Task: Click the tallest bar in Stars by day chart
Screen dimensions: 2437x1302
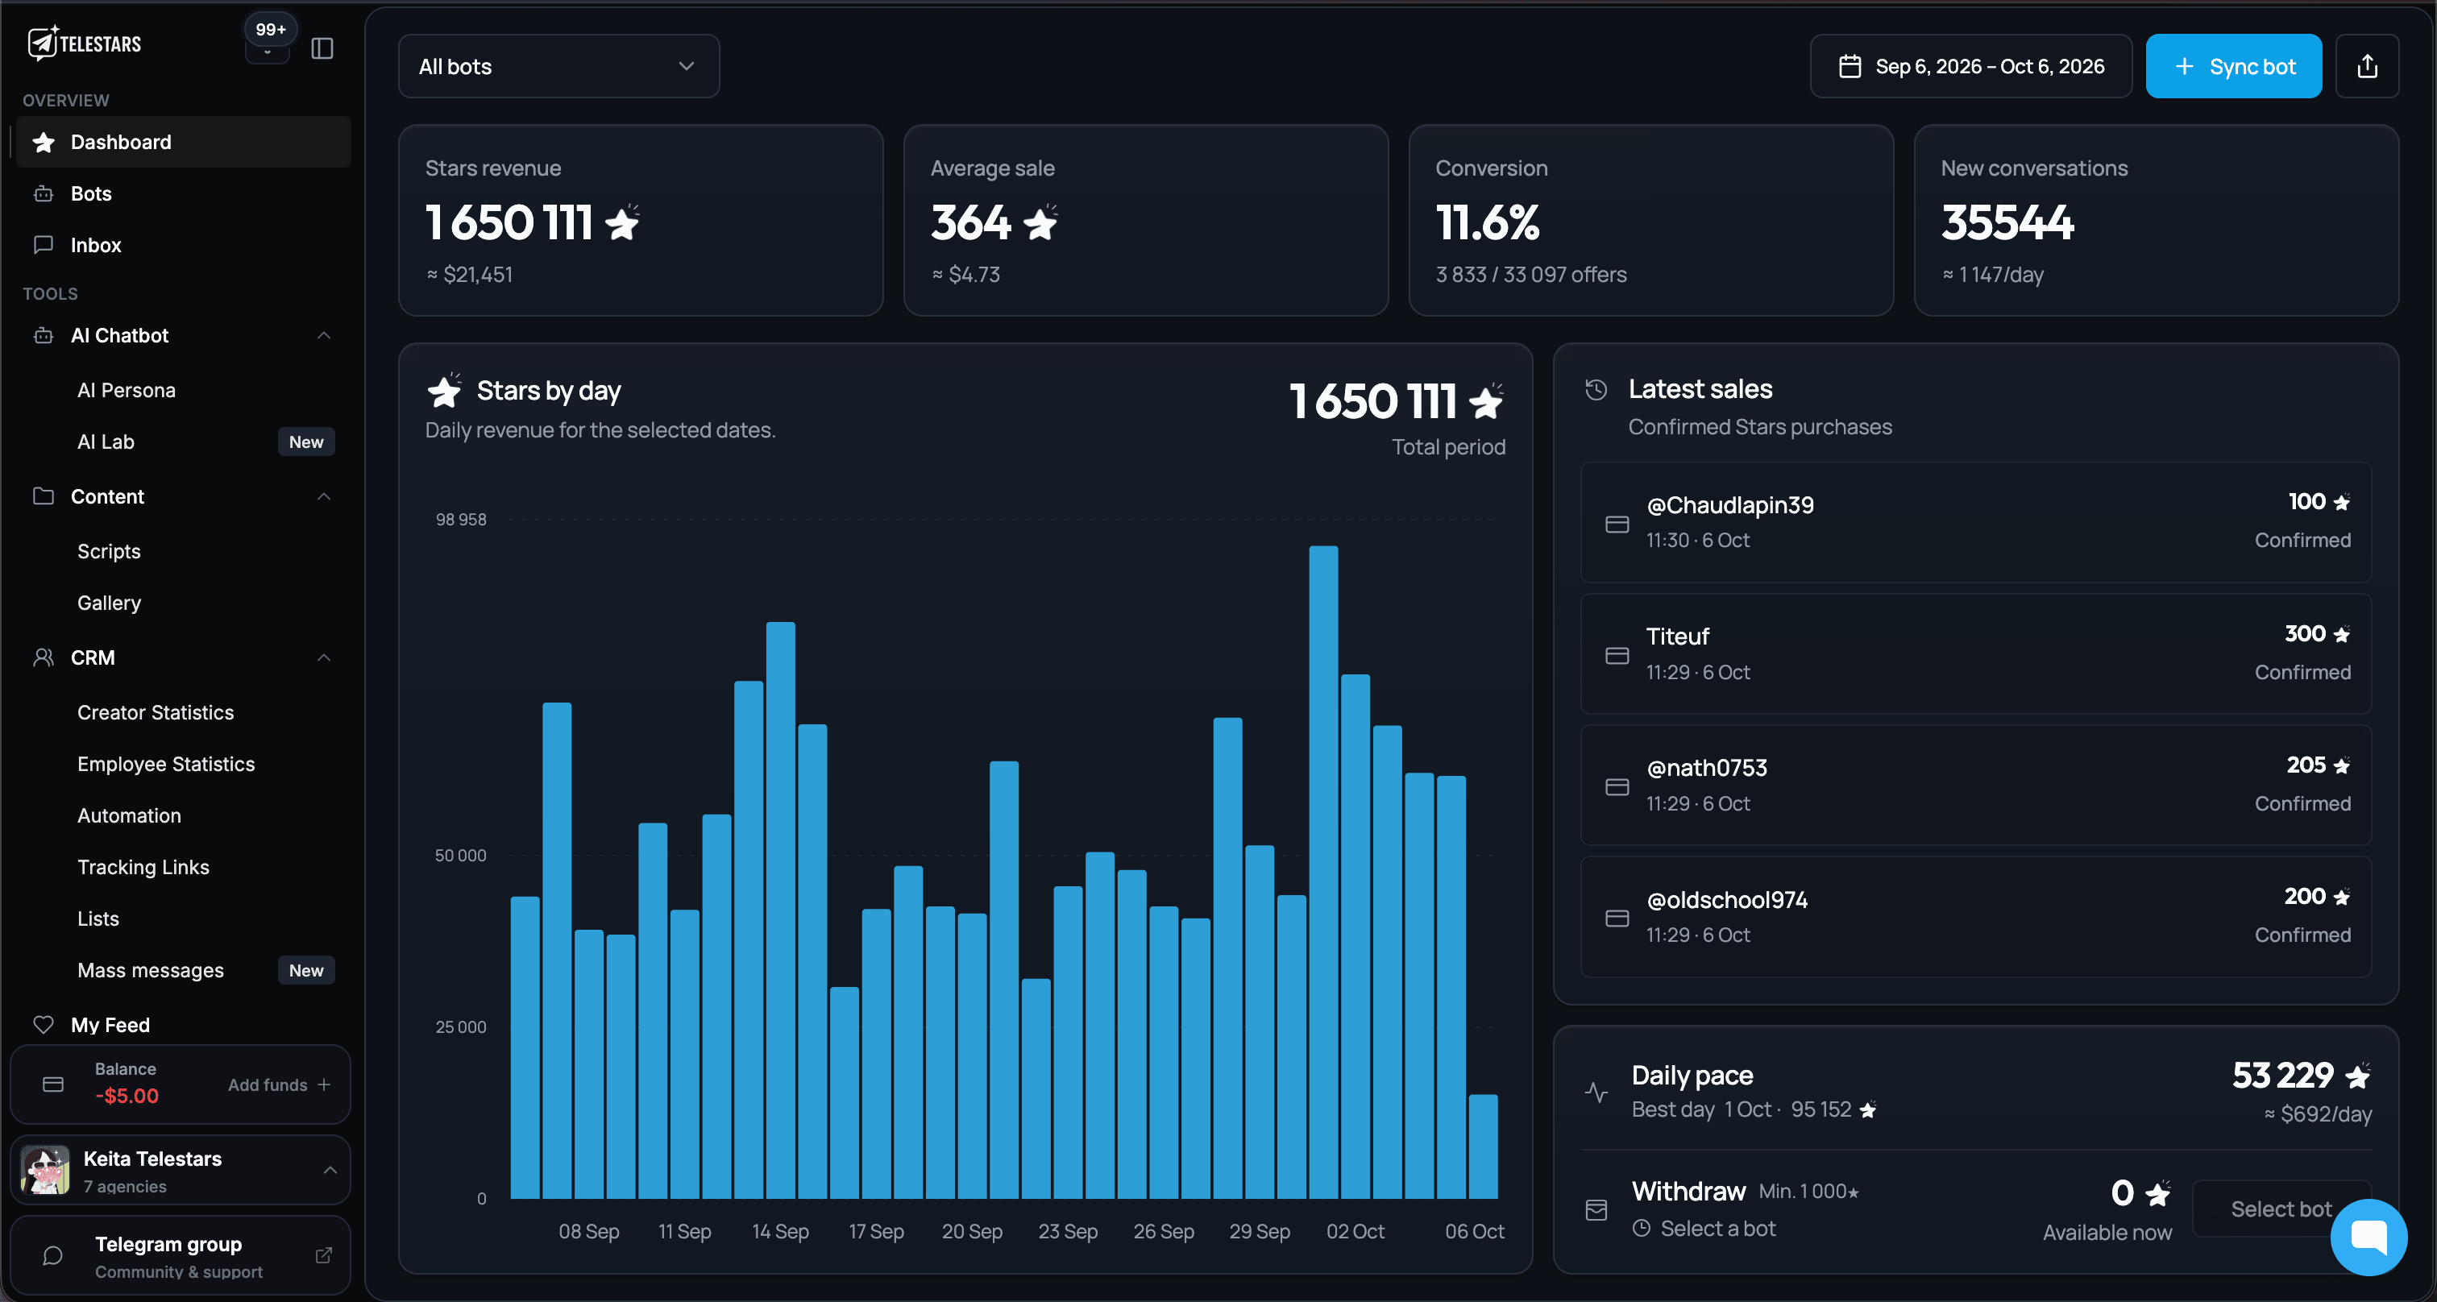Action: point(1323,872)
